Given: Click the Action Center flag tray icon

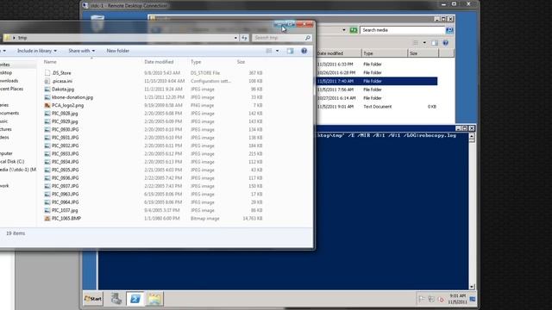Looking at the screenshot, I should [x=422, y=299].
